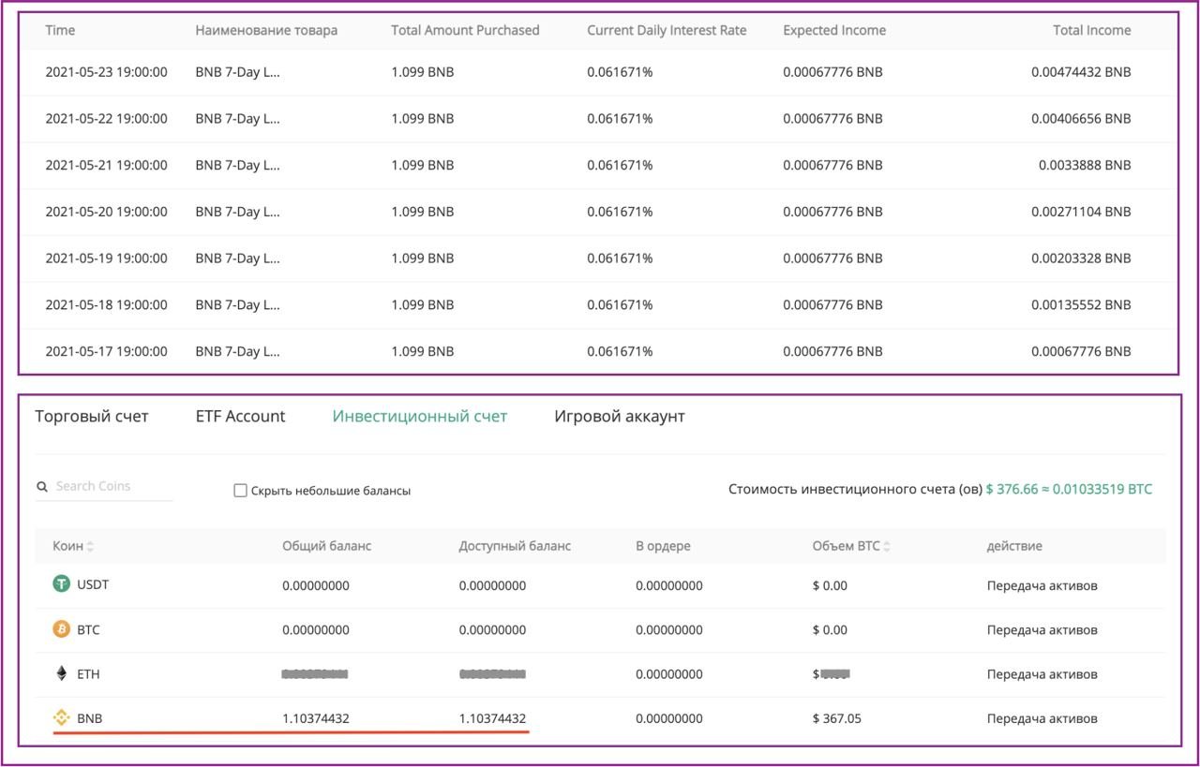The height and width of the screenshot is (767, 1200).
Task: Sort by Объем BTC column arrows
Action: 887,546
